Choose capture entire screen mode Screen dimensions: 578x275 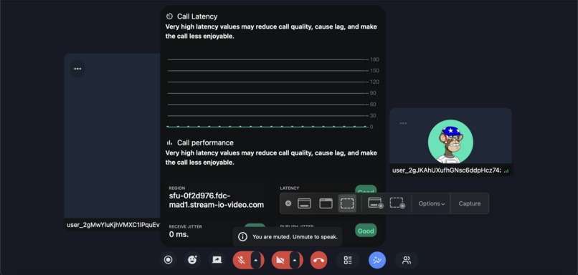(x=304, y=203)
